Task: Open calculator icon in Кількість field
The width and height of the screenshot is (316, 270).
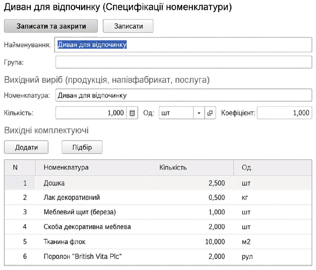Action: pyautogui.click(x=132, y=113)
